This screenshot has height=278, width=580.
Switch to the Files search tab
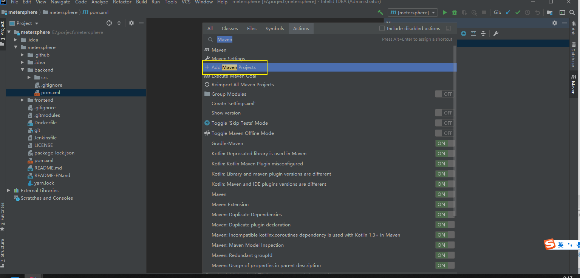tap(252, 29)
